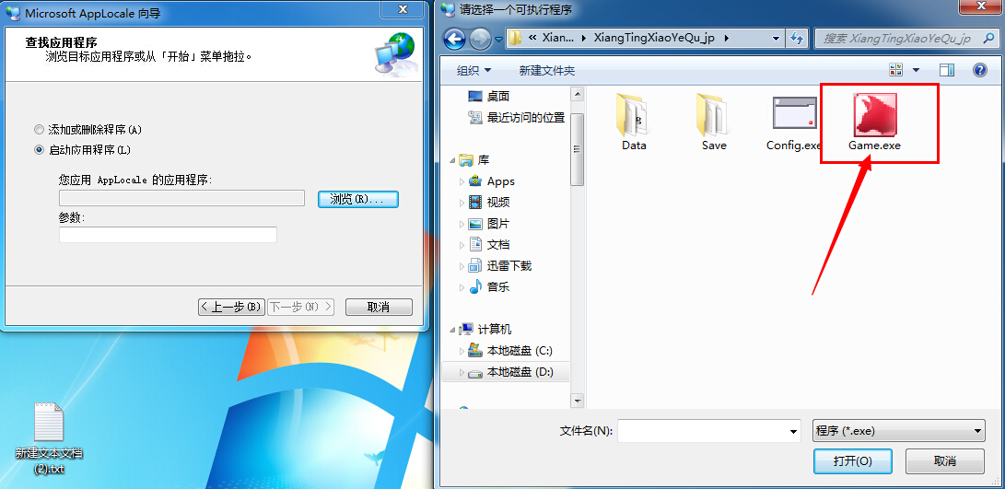Click the forward navigation arrow button
The height and width of the screenshot is (489, 1005).
tap(480, 39)
